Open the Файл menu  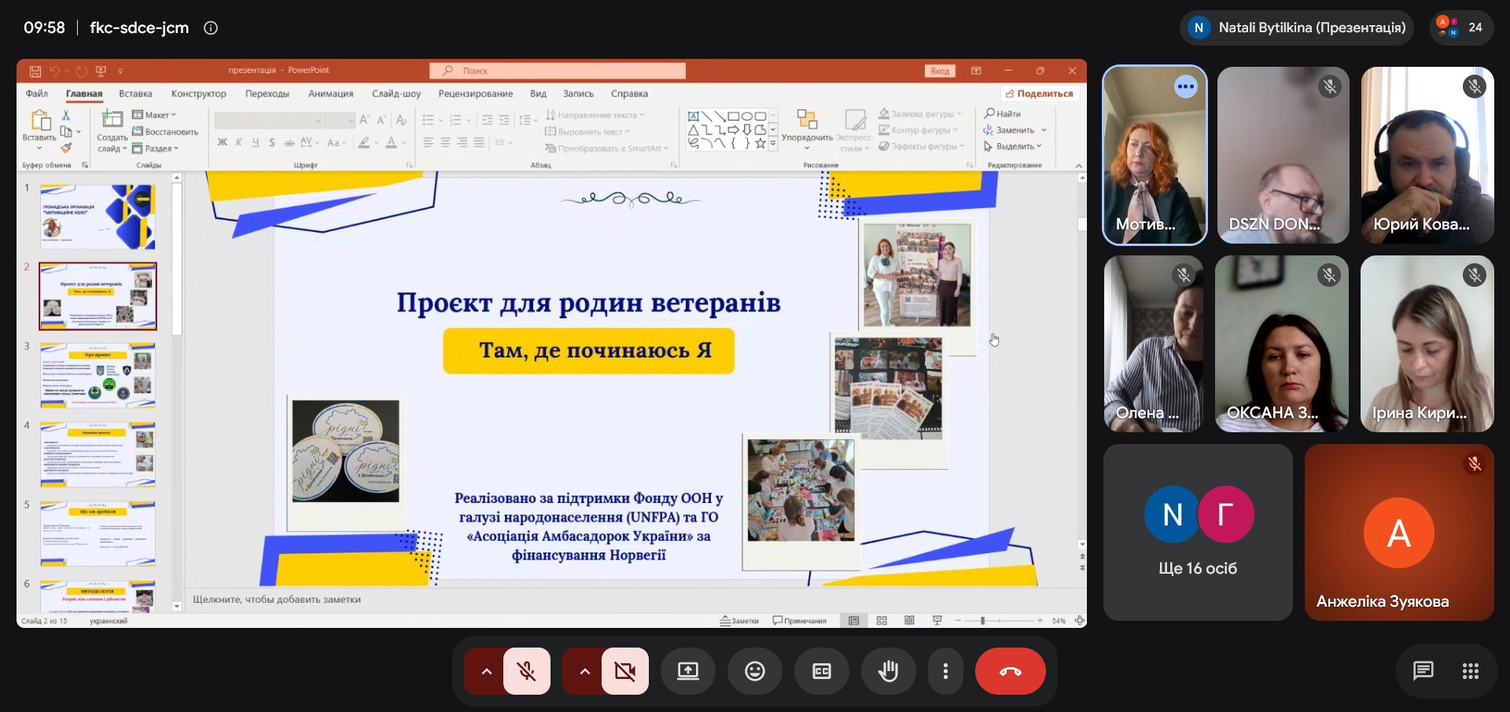36,94
